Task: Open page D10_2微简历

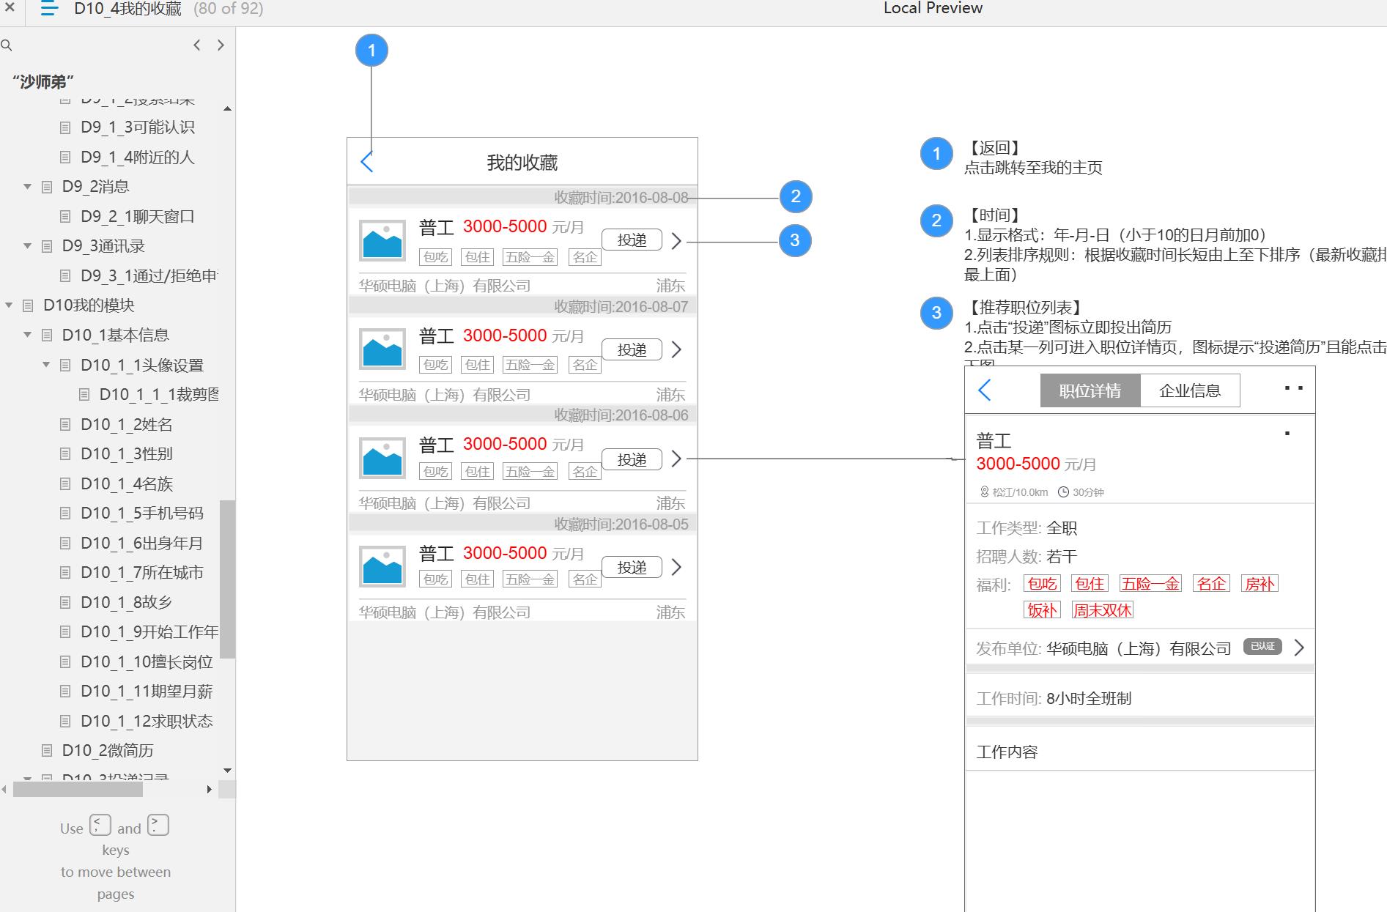Action: click(x=108, y=750)
